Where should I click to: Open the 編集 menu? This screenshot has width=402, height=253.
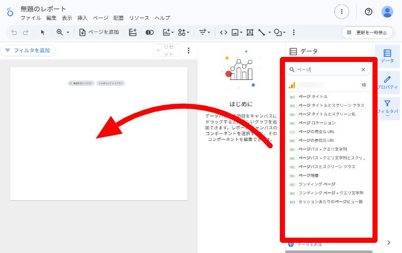tap(51, 18)
